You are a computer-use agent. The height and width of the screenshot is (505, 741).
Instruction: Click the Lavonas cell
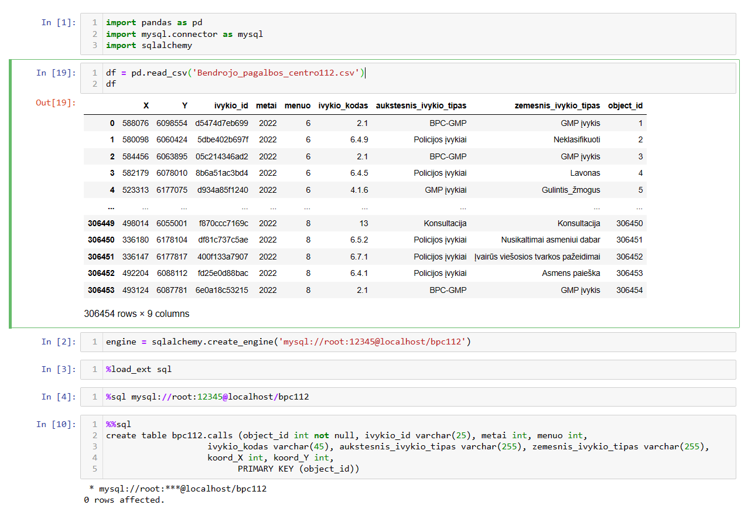(585, 173)
